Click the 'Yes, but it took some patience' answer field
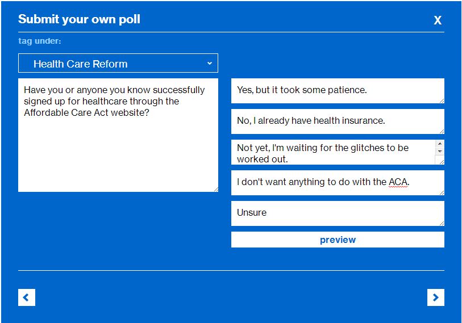462x323 pixels. (338, 90)
